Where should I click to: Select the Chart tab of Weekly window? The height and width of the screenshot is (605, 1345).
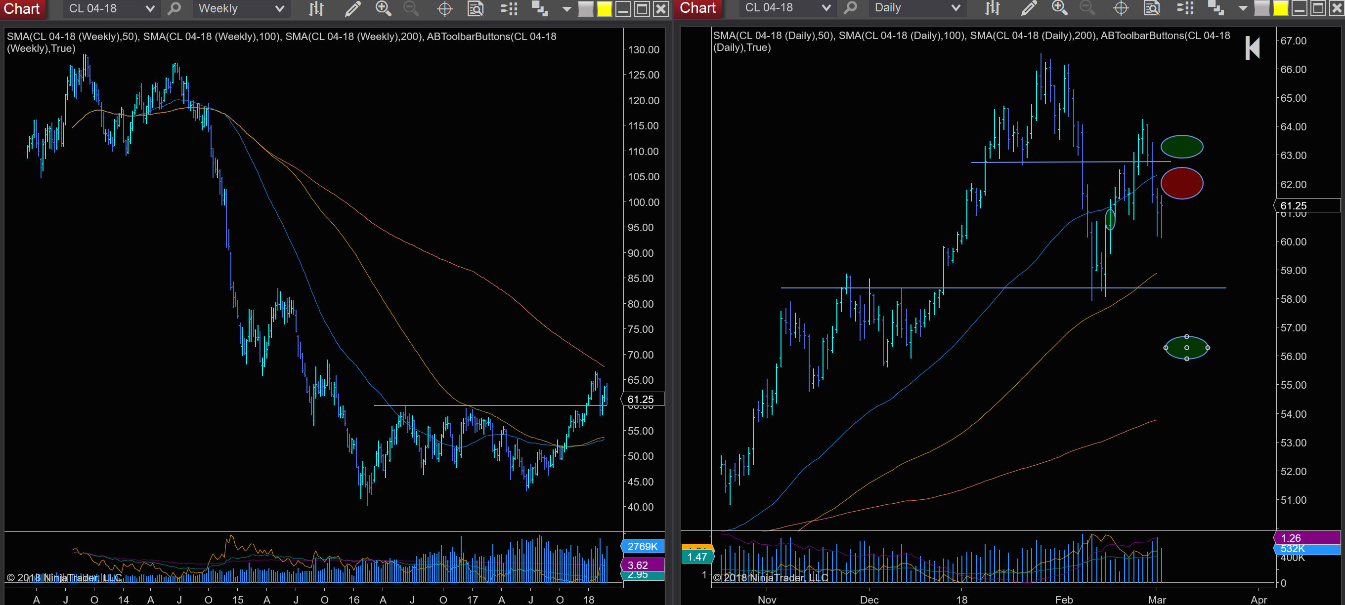(22, 9)
